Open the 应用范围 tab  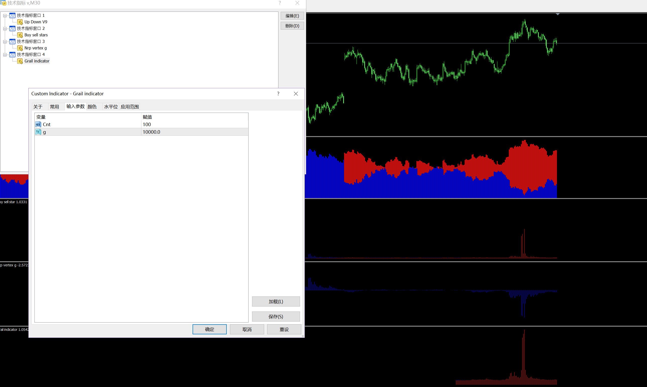(130, 107)
